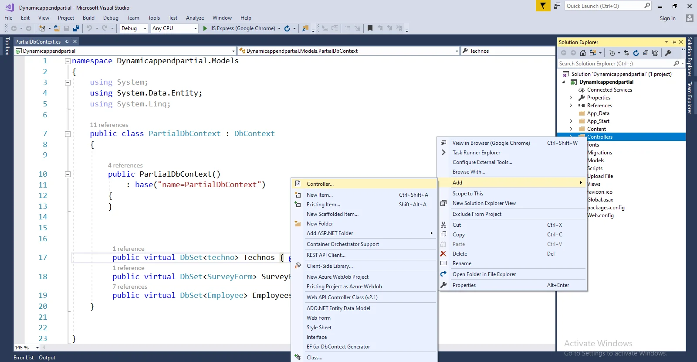Open the Any CPU platform dropdown

(x=174, y=28)
